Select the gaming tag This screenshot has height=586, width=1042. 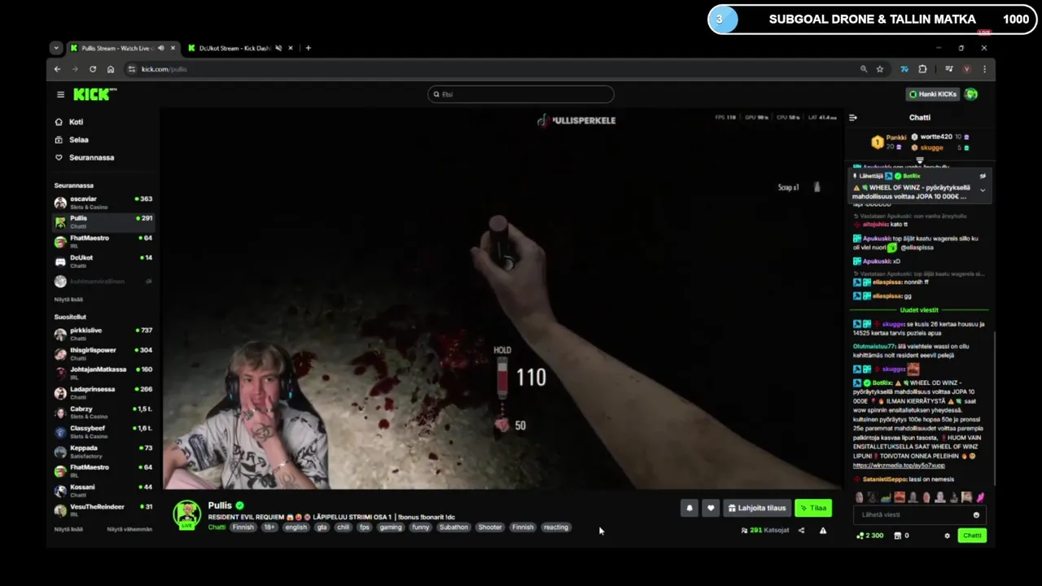(x=391, y=527)
